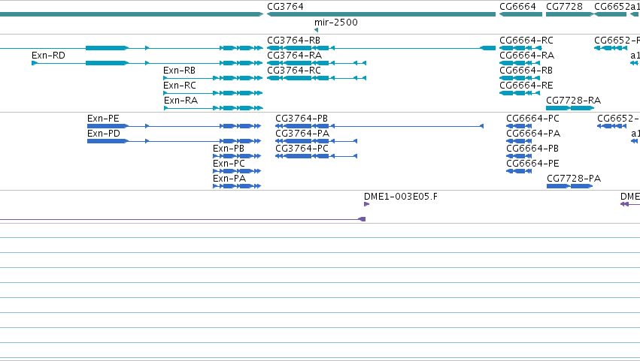Click the CG7728-PA protein glyph bar
The height and width of the screenshot is (361, 640).
tap(570, 186)
